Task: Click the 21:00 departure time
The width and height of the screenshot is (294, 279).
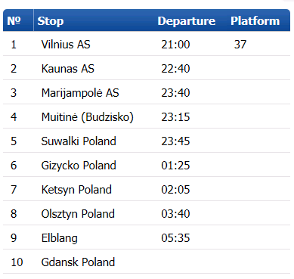Action: [175, 45]
